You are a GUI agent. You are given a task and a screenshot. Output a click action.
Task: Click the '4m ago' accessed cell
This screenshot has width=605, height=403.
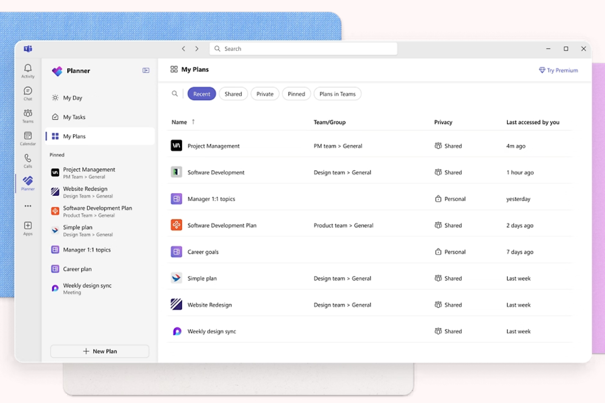pyautogui.click(x=516, y=146)
